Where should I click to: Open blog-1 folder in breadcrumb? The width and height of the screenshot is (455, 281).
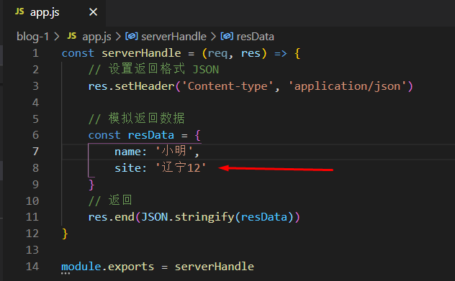(x=32, y=37)
